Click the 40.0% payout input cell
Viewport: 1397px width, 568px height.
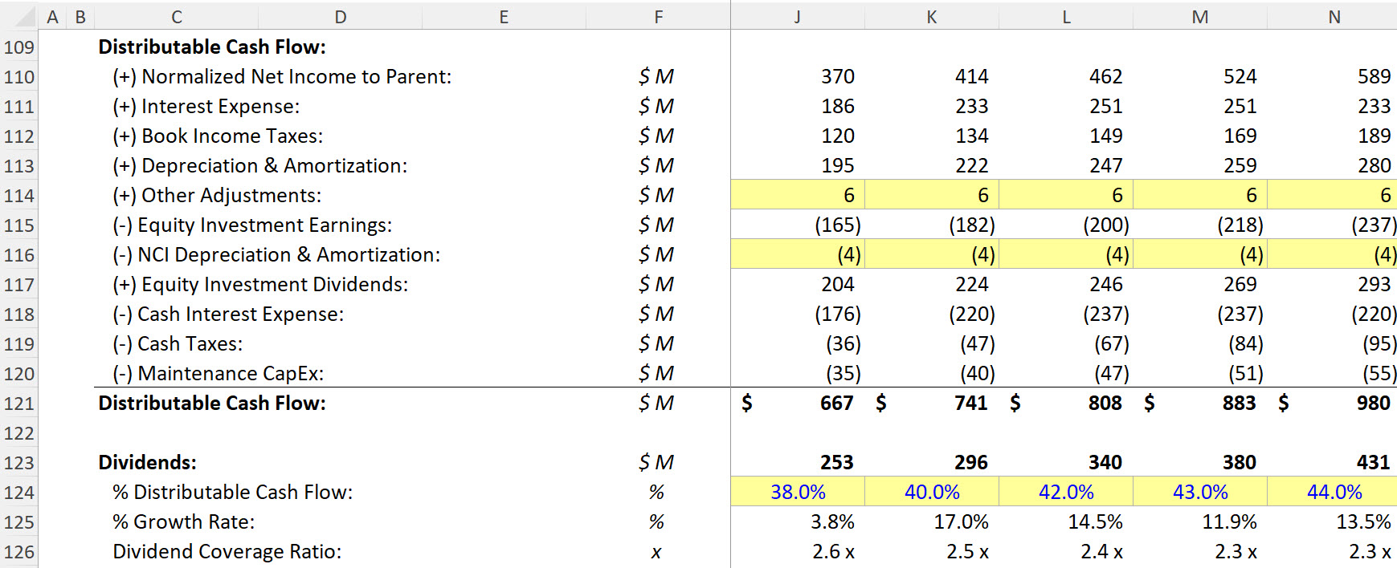932,493
